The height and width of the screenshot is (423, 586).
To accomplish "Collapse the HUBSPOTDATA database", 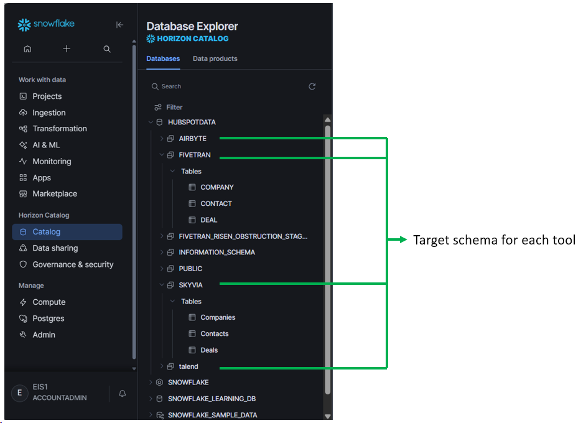I will pos(151,122).
